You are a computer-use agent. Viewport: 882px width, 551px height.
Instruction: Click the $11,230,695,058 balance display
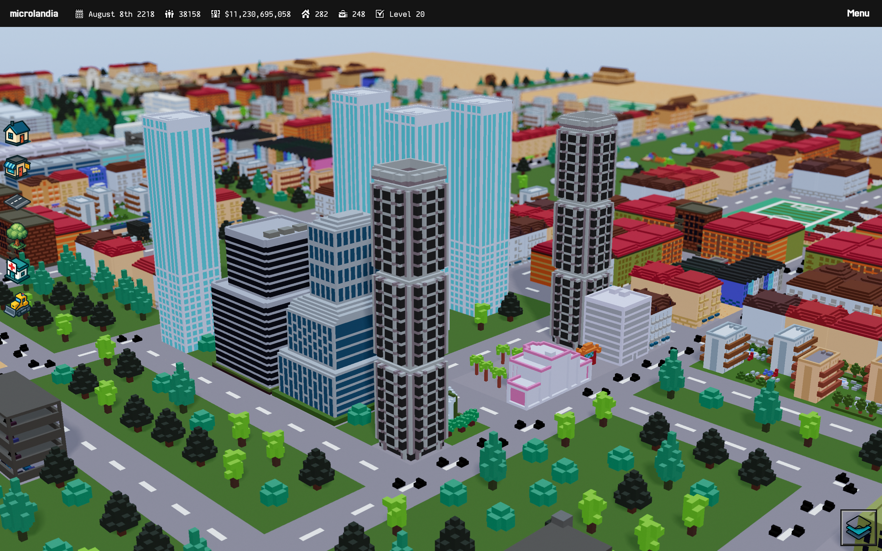258,14
